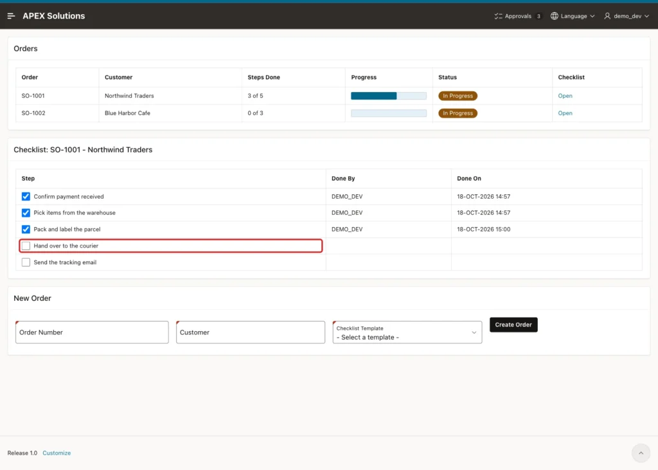Open the hamburger navigation menu icon
The width and height of the screenshot is (658, 470).
12,16
